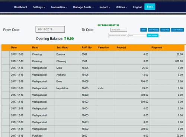Click voucher number 10404 cell

[88, 108]
